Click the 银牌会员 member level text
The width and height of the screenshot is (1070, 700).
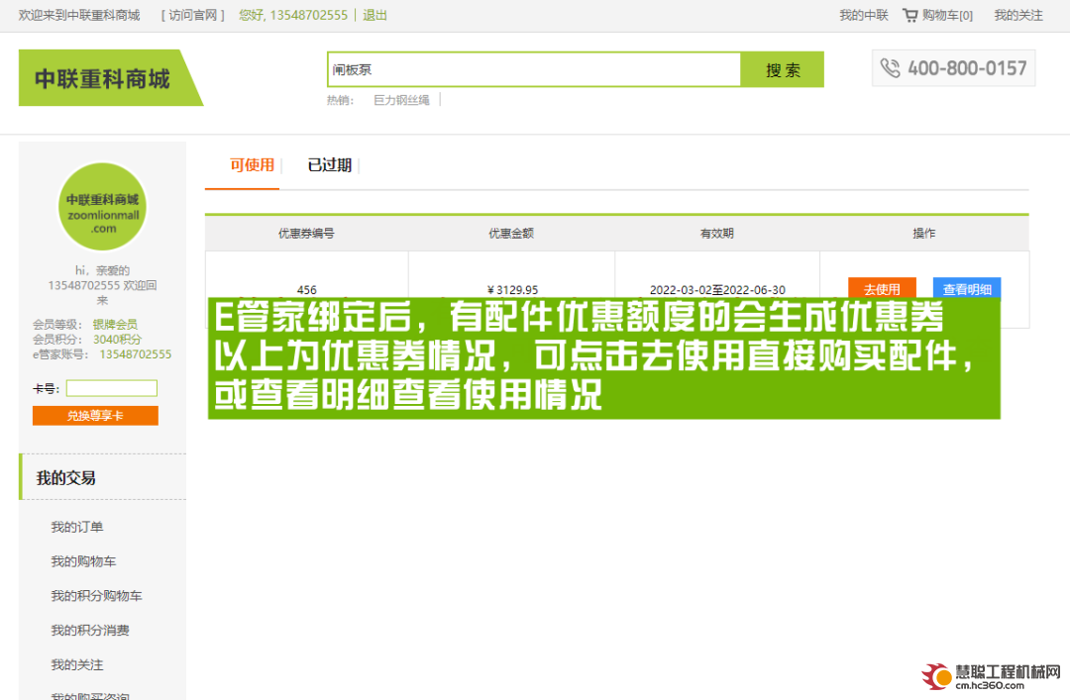115,324
